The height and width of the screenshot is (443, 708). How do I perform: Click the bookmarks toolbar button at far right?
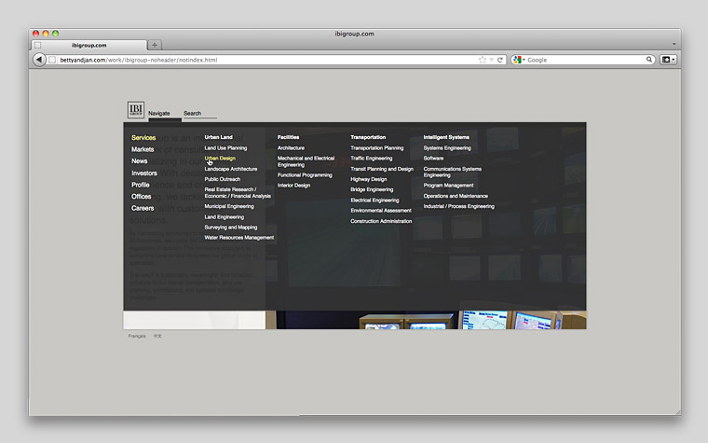coord(668,60)
